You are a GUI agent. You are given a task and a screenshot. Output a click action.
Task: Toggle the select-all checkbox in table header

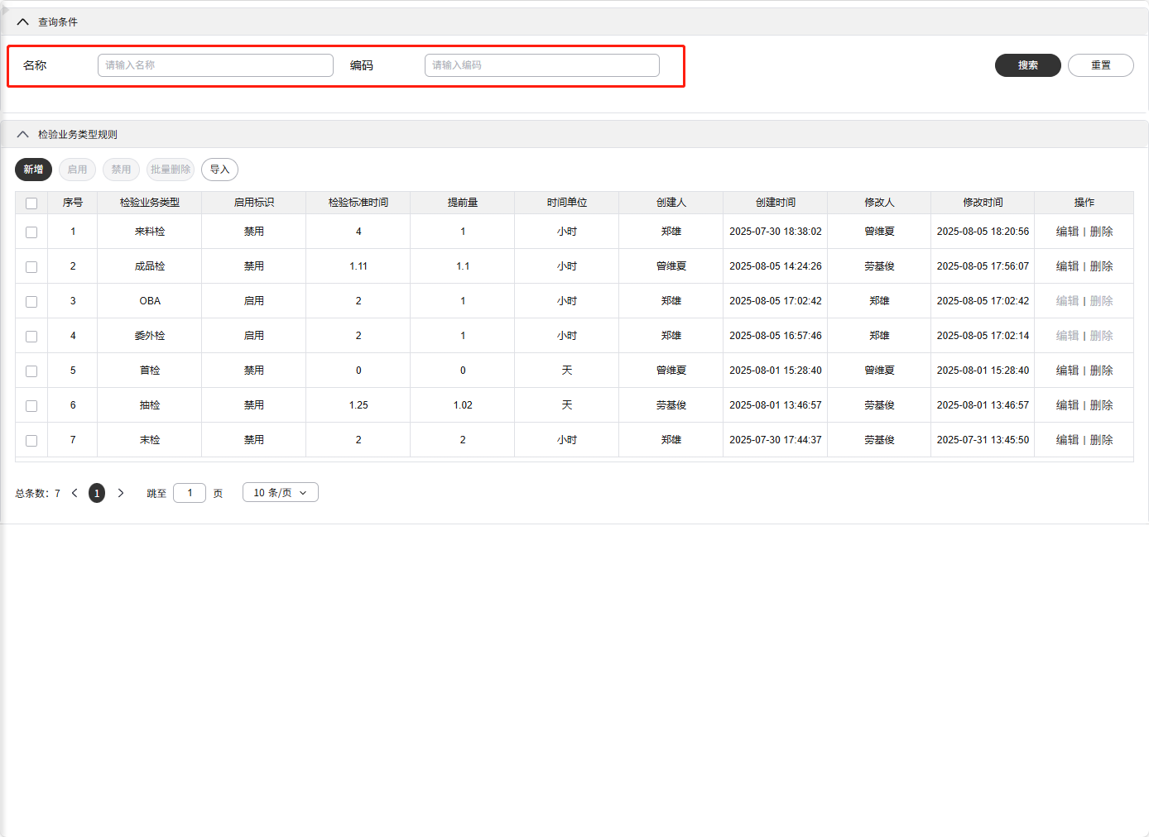point(31,203)
